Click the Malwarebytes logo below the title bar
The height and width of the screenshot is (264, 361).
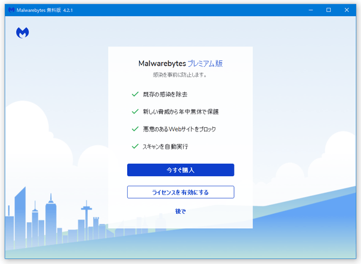pos(23,32)
